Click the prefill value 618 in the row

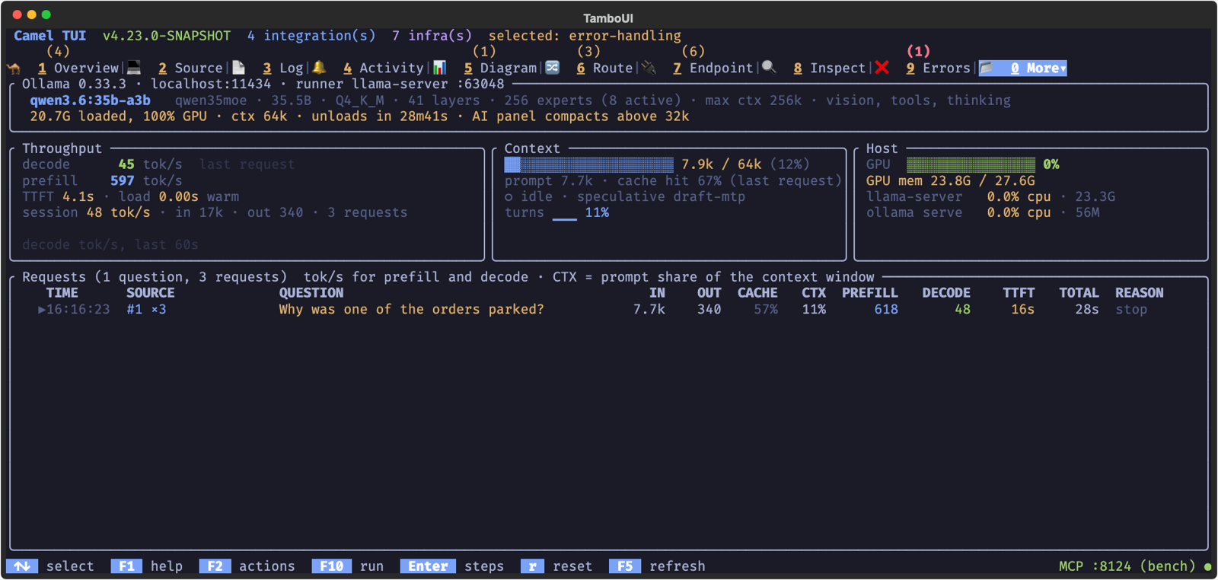886,310
